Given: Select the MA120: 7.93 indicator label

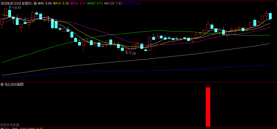Looking at the screenshot, I should point(113,3).
